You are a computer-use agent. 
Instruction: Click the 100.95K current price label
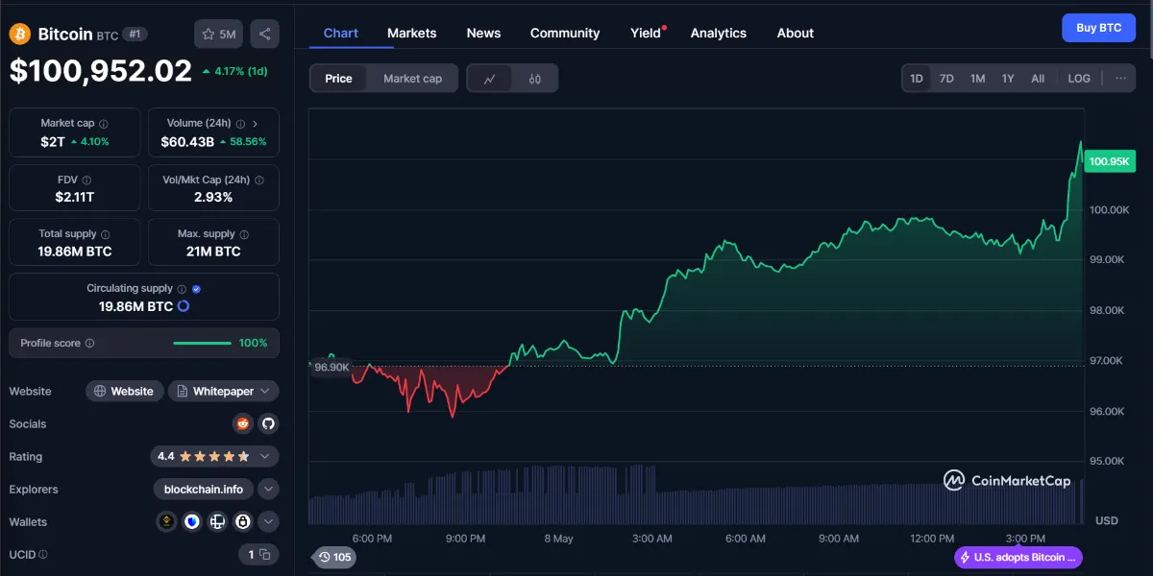tap(1109, 161)
